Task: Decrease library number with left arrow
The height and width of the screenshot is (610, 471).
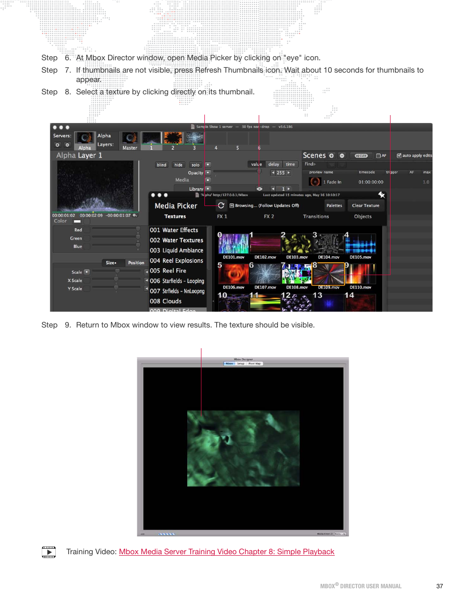Action: click(x=273, y=189)
